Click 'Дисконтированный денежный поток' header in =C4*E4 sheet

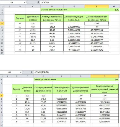pos(97,18)
